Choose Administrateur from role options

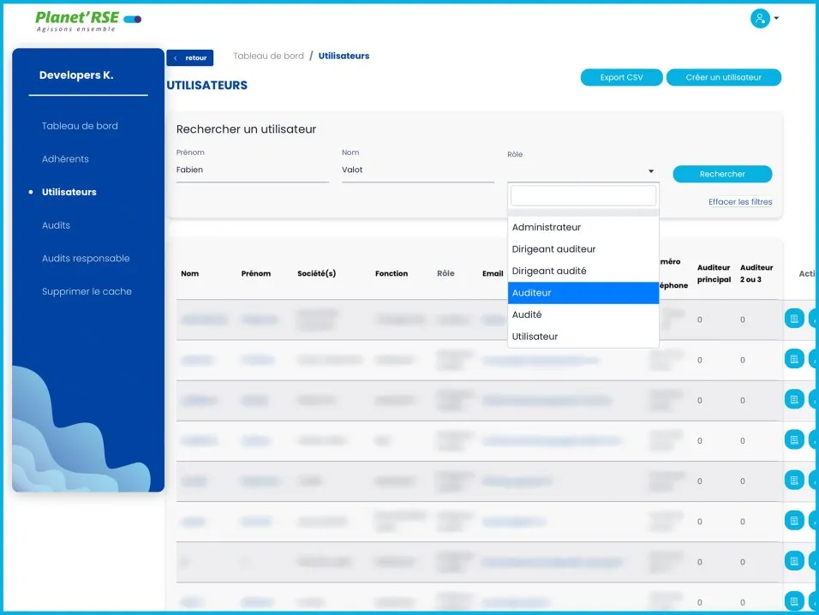coord(583,227)
